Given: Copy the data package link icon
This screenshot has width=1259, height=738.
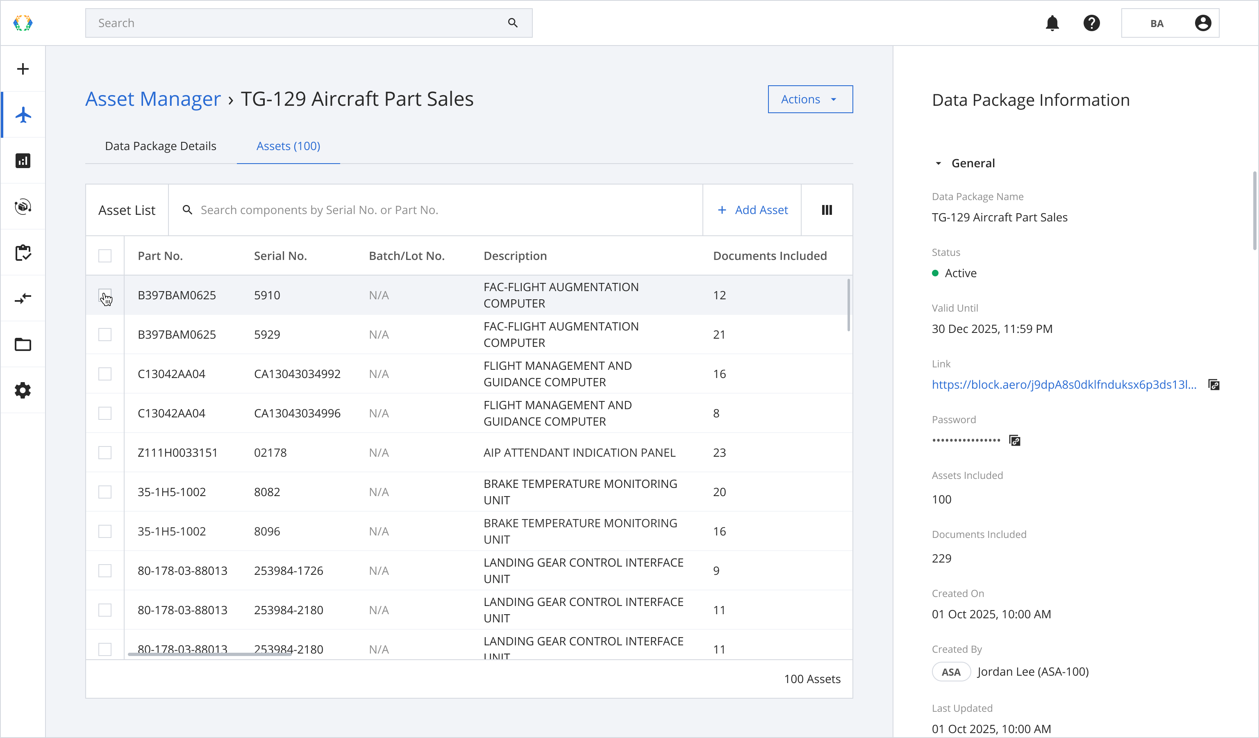Looking at the screenshot, I should [1214, 385].
